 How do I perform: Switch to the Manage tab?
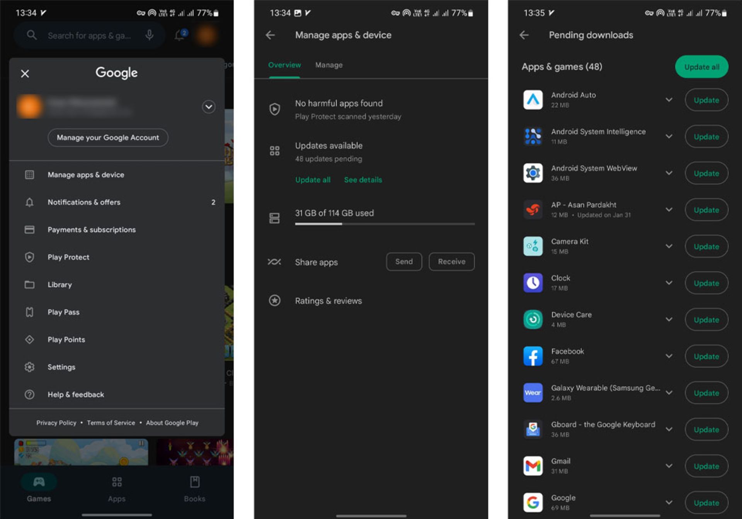329,65
